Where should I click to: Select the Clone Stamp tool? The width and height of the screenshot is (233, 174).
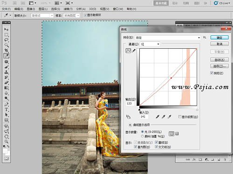[x=6, y=72]
